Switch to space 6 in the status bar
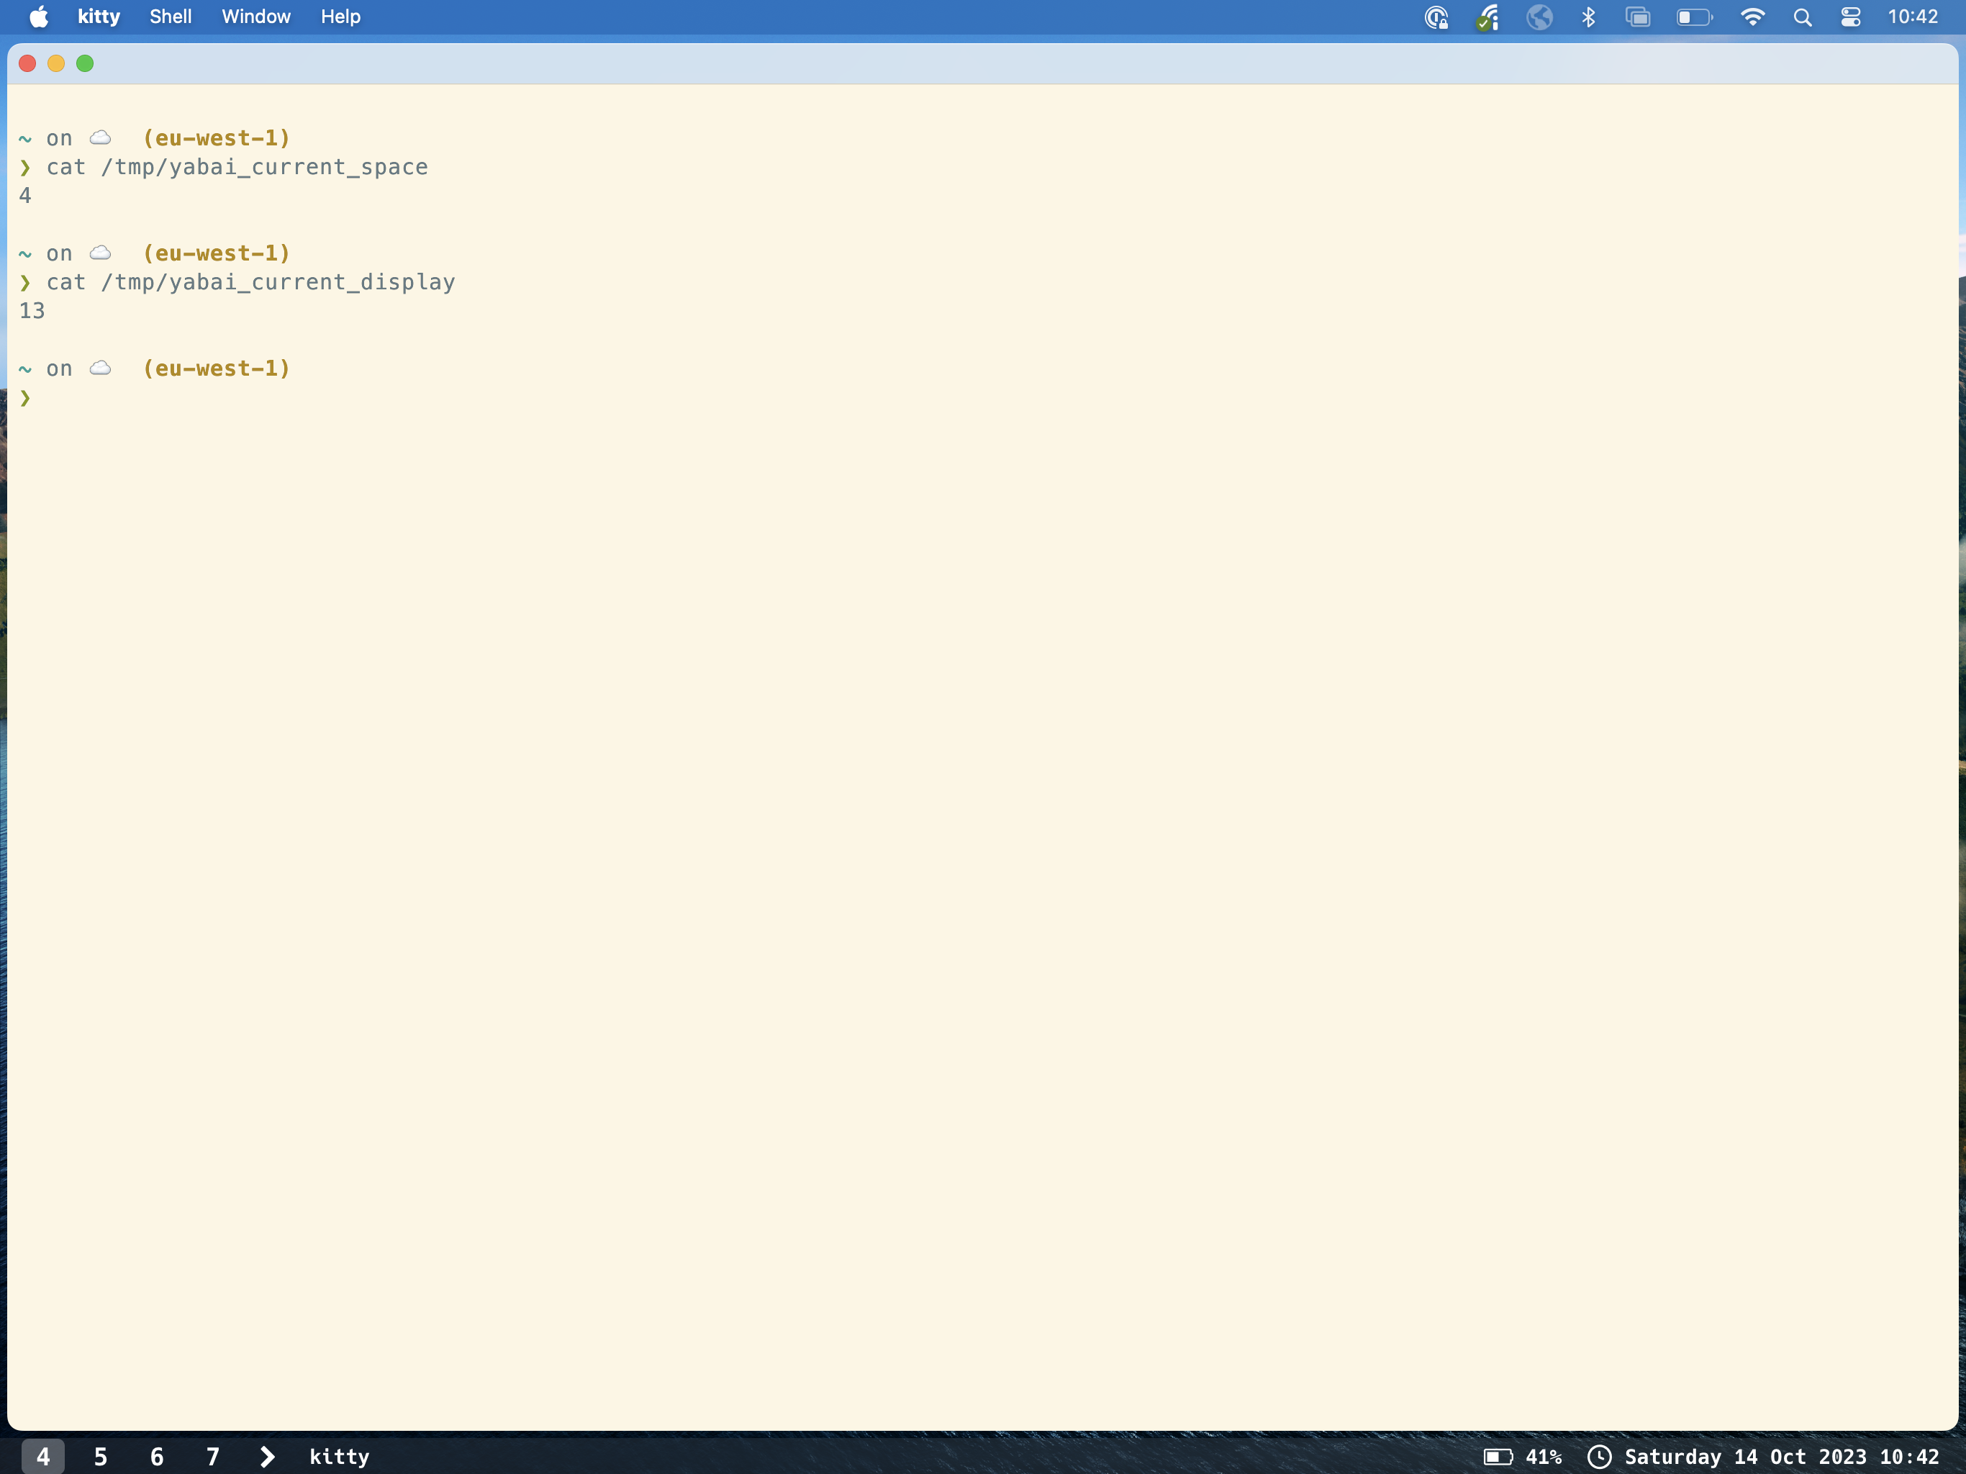This screenshot has width=1966, height=1474. click(x=156, y=1456)
